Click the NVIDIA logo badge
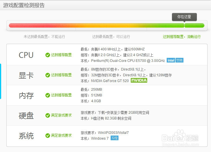 coord(139,80)
